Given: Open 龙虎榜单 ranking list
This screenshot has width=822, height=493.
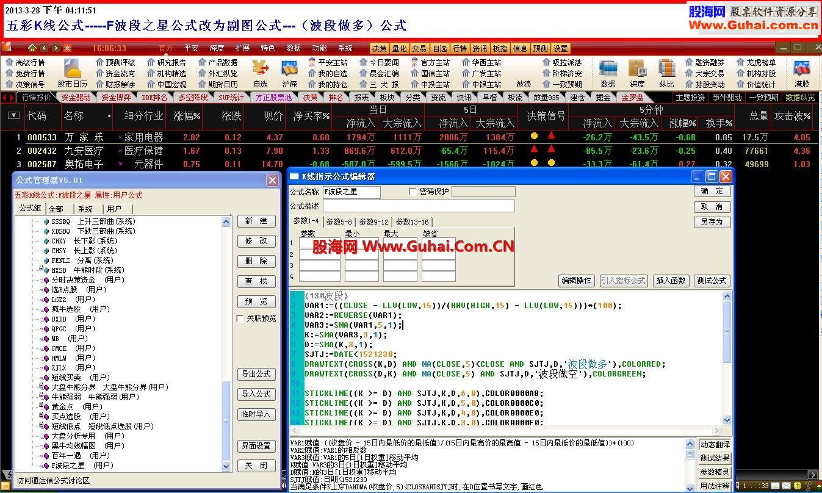Looking at the screenshot, I should pyautogui.click(x=756, y=62).
